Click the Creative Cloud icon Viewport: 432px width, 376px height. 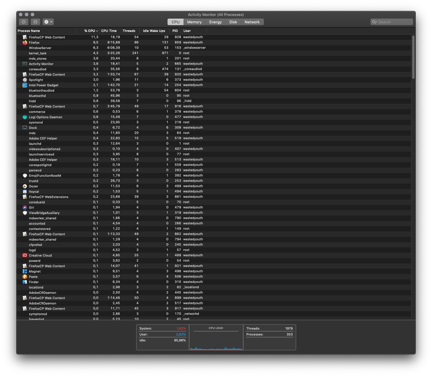[x=25, y=255]
